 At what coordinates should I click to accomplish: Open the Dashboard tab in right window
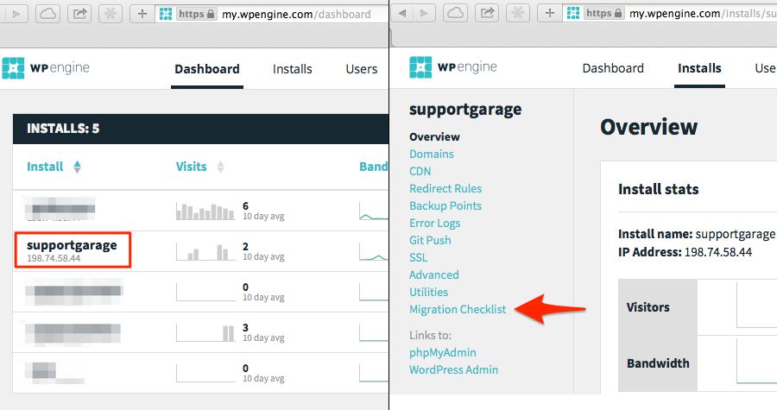[x=613, y=68]
